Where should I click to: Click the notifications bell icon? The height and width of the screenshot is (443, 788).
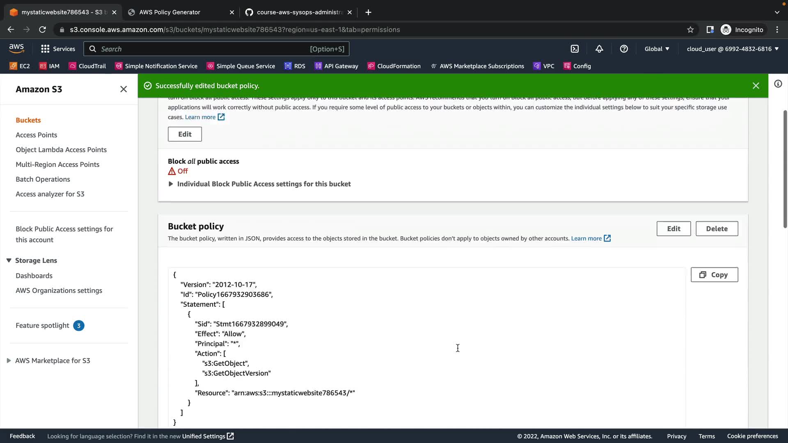[x=599, y=49]
